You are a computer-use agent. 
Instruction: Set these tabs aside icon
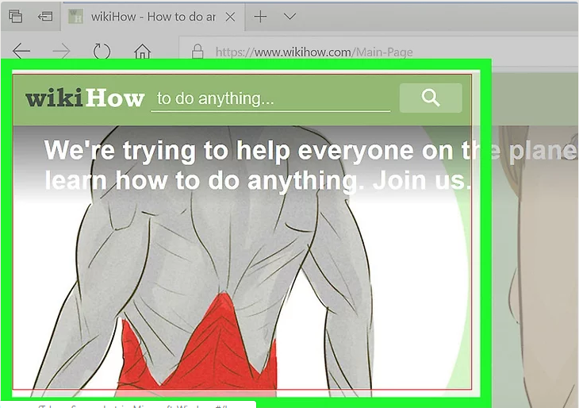45,16
